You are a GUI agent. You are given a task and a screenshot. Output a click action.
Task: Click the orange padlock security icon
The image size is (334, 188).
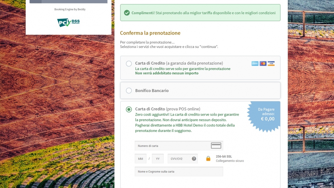tap(208, 158)
